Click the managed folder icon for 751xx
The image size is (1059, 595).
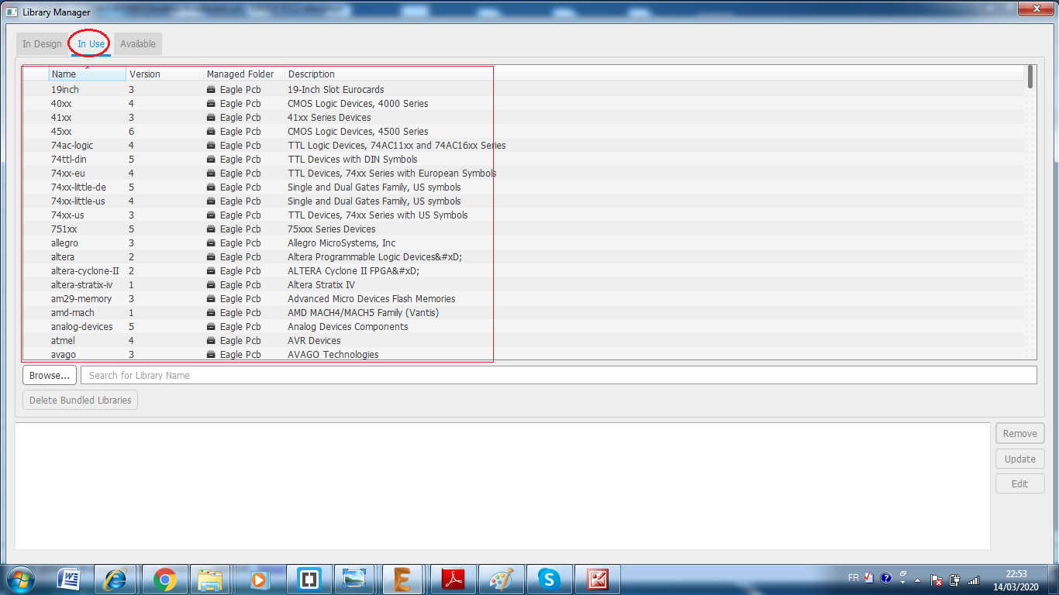[x=211, y=229]
